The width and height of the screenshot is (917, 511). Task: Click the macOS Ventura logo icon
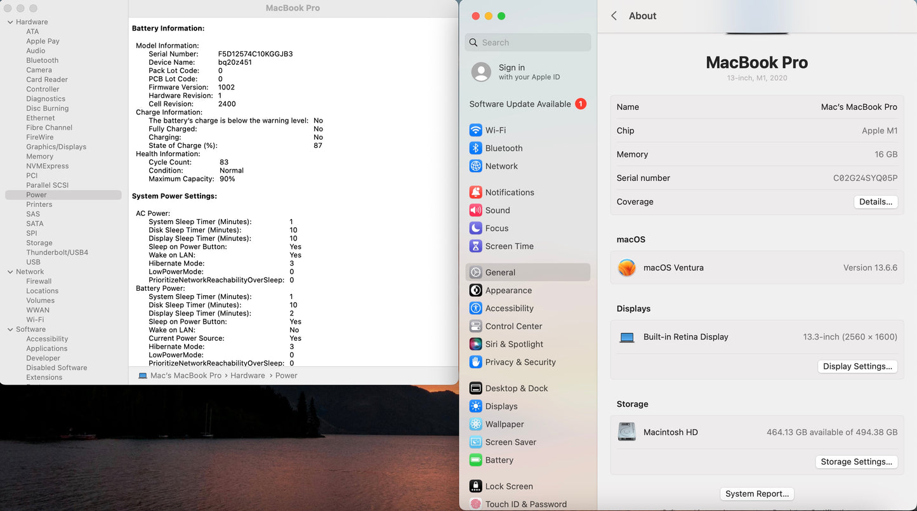tap(627, 268)
